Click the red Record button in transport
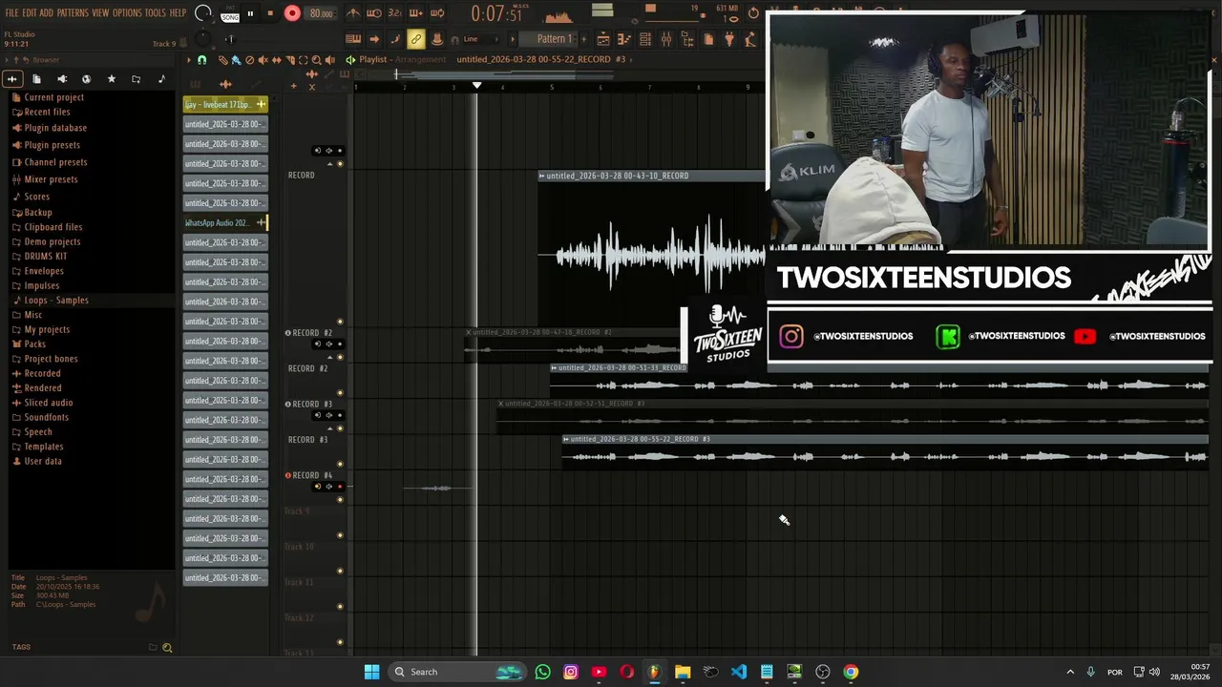The height and width of the screenshot is (687, 1222). (292, 13)
